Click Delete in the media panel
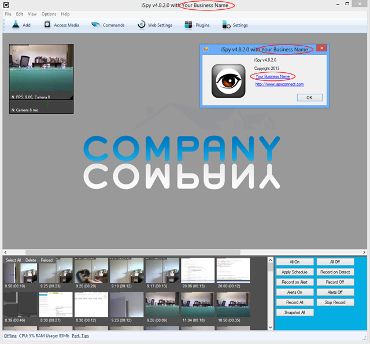The height and width of the screenshot is (344, 370). (31, 260)
